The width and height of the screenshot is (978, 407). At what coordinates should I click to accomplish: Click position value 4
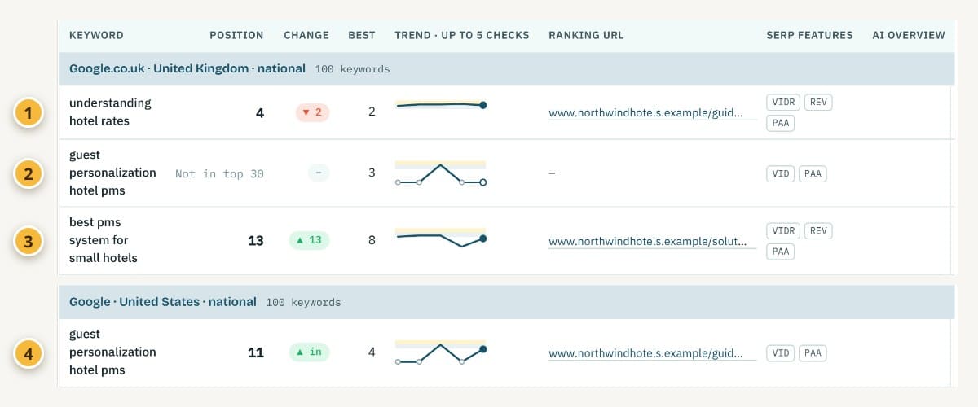[x=260, y=113]
